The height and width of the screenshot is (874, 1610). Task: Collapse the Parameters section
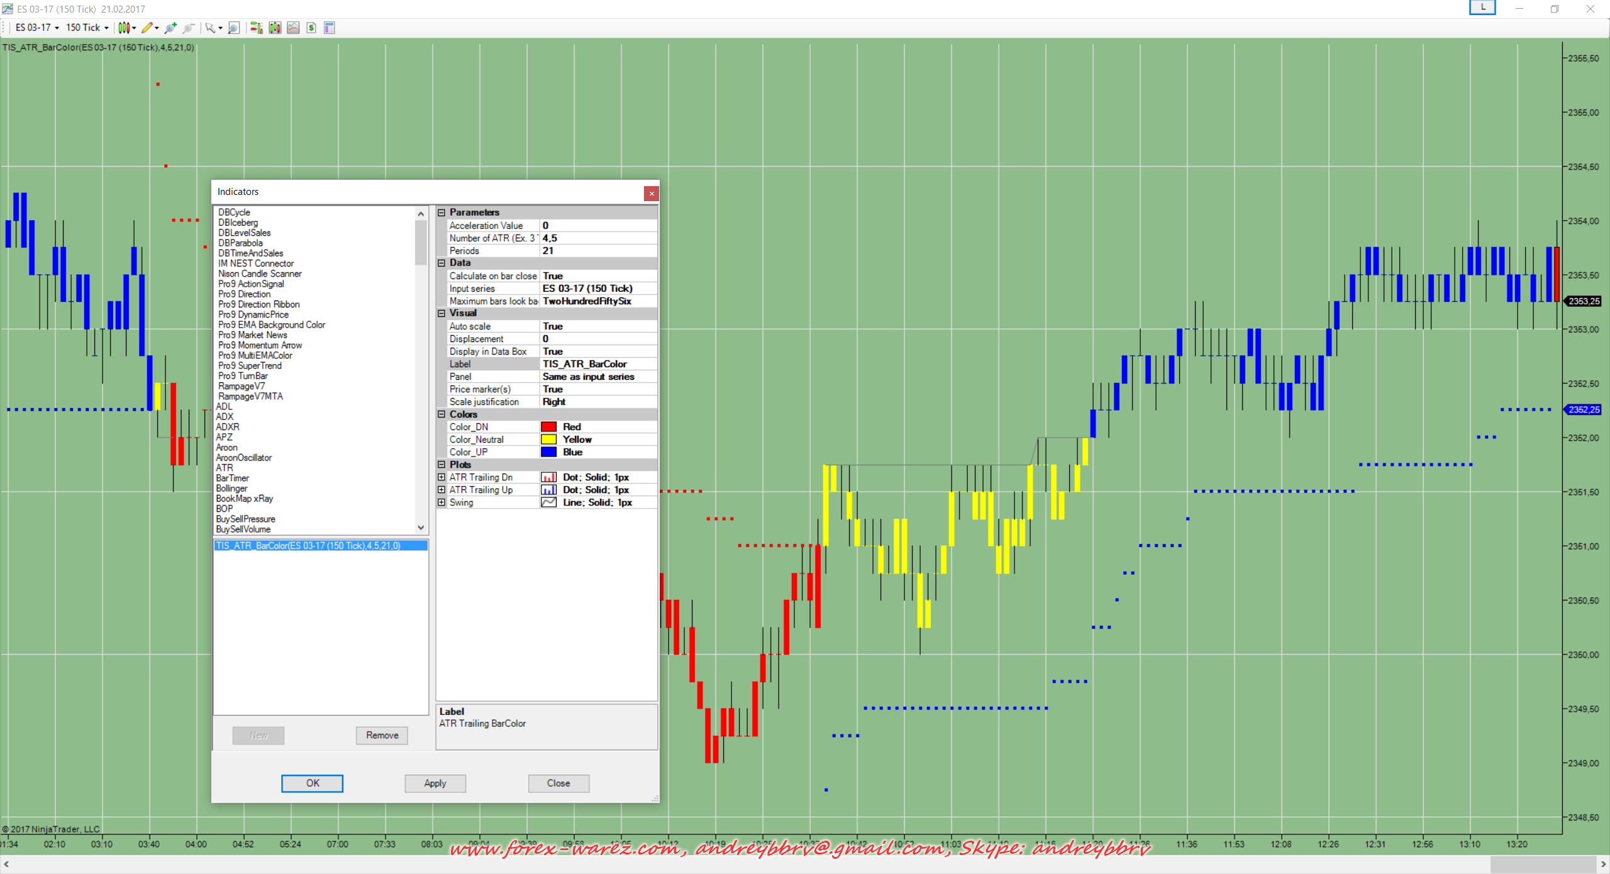click(441, 213)
